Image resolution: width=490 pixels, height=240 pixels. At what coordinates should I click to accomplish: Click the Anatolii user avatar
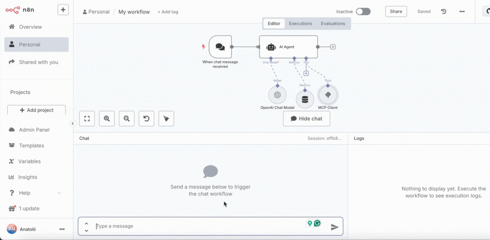tap(12, 229)
